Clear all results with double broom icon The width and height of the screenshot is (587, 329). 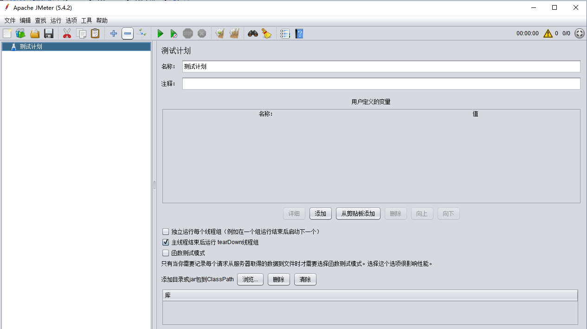click(x=234, y=33)
